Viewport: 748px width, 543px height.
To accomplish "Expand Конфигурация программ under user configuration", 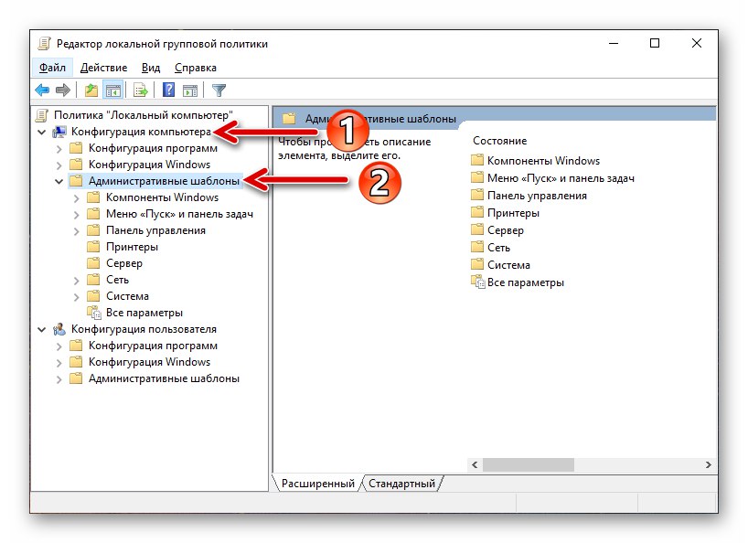I will (x=59, y=346).
